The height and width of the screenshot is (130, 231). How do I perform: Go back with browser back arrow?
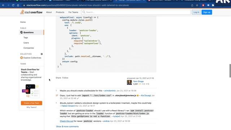[3, 5]
